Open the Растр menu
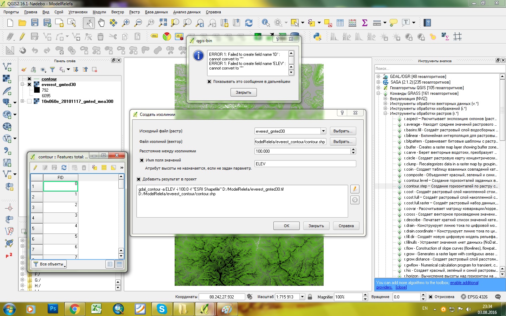The image size is (506, 316). [134, 12]
